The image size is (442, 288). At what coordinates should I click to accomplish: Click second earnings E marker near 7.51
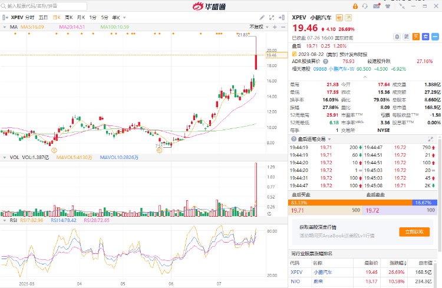pos(160,151)
